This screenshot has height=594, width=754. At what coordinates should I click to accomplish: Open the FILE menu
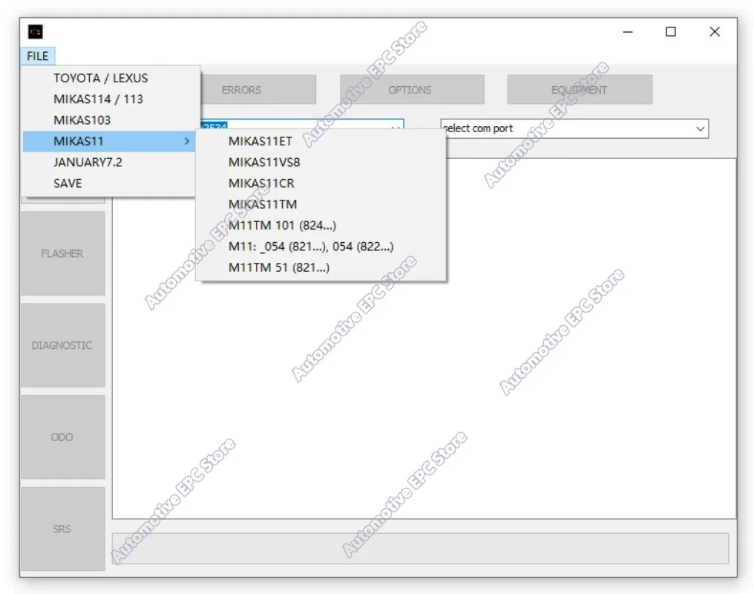(x=38, y=56)
